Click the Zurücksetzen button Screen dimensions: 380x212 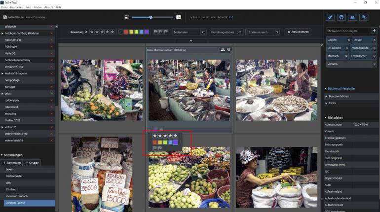click(298, 32)
